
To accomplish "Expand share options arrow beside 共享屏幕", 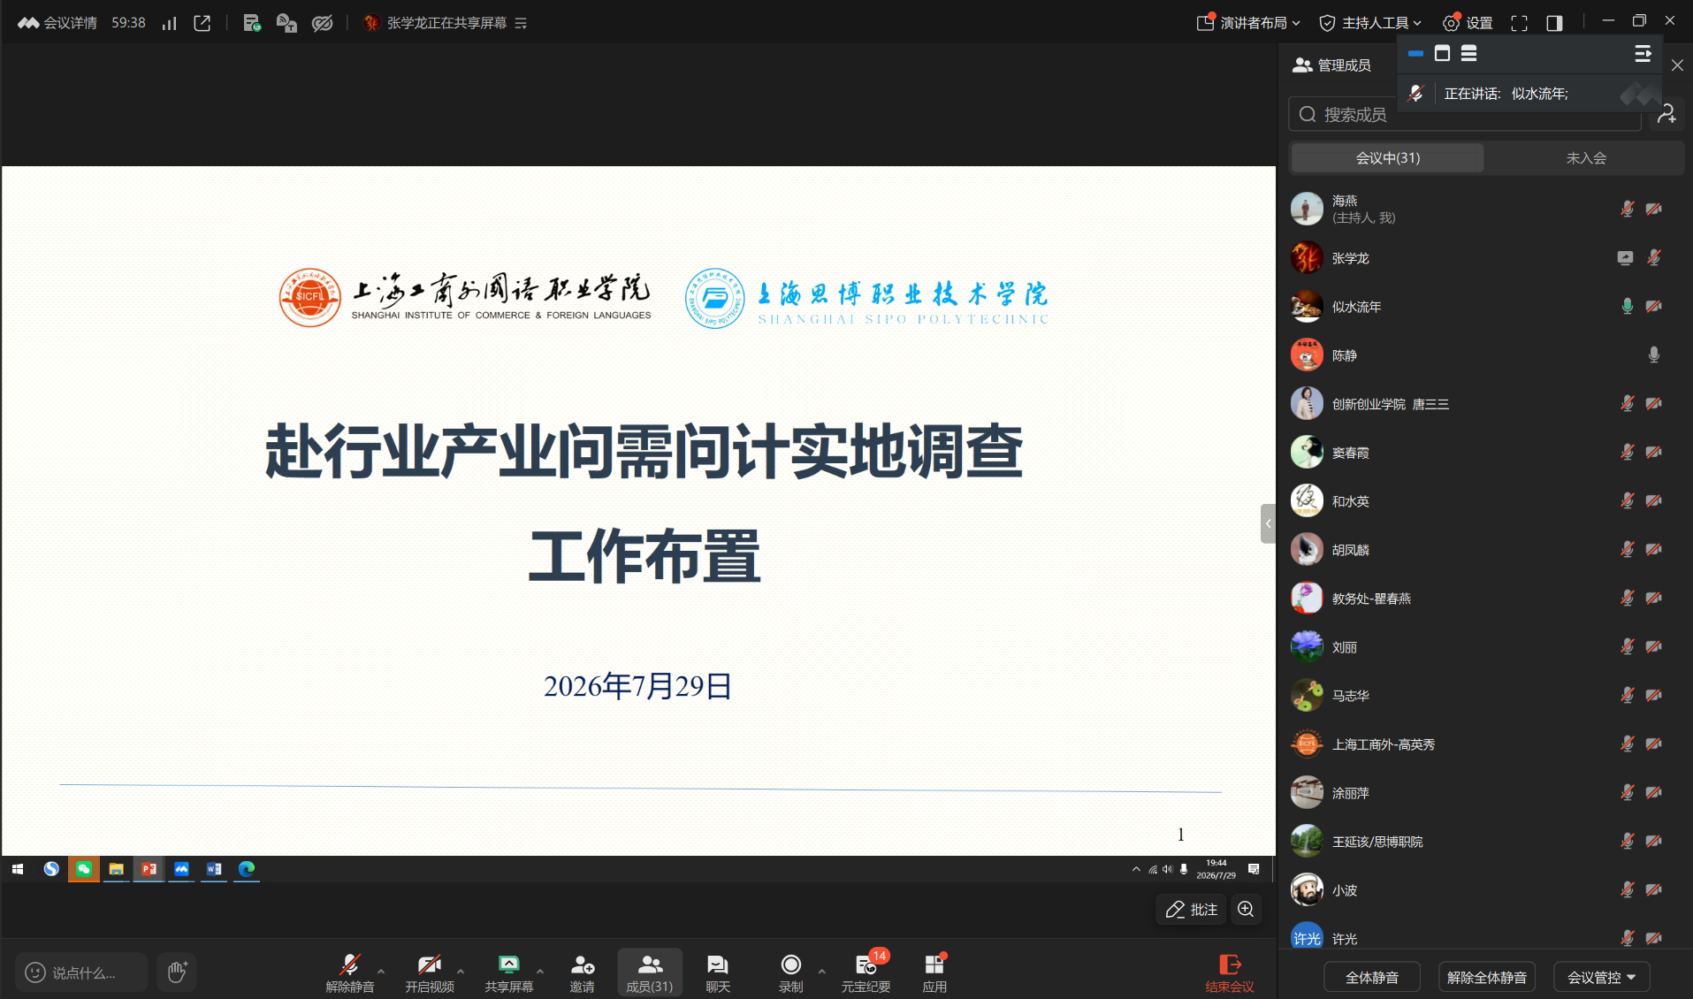I will pyautogui.click(x=540, y=971).
